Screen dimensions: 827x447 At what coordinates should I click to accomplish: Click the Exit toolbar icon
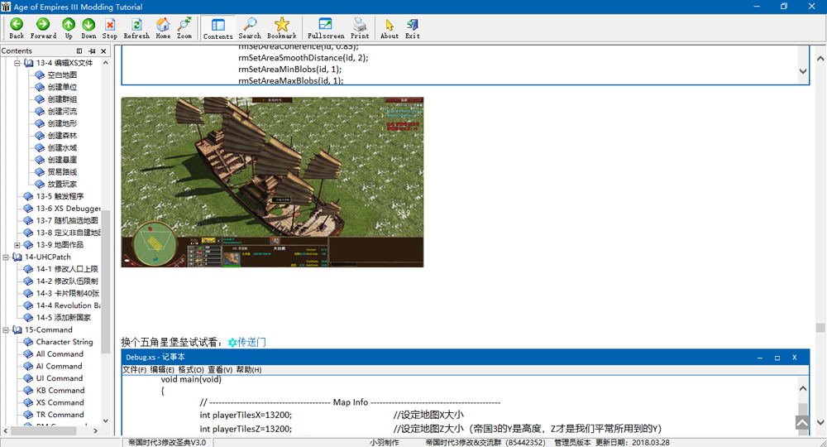click(x=413, y=28)
